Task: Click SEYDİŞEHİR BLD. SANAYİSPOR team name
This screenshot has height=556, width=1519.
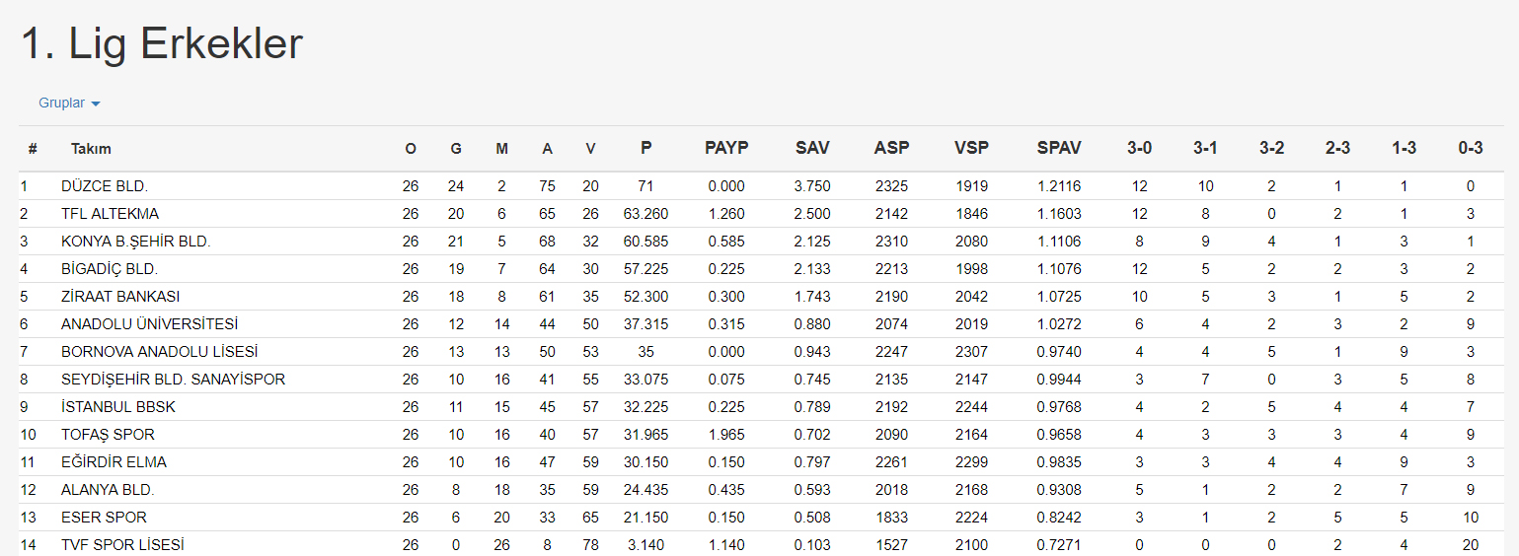Action: [x=173, y=380]
